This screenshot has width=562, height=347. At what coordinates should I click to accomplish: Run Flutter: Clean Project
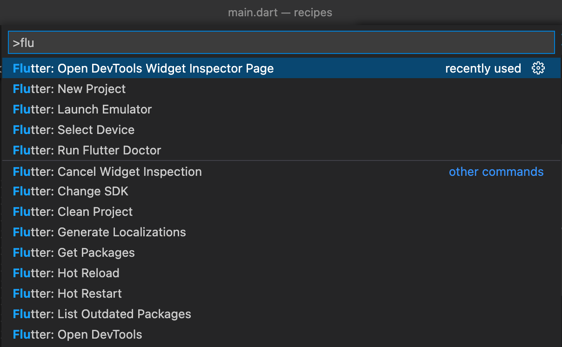pos(281,212)
